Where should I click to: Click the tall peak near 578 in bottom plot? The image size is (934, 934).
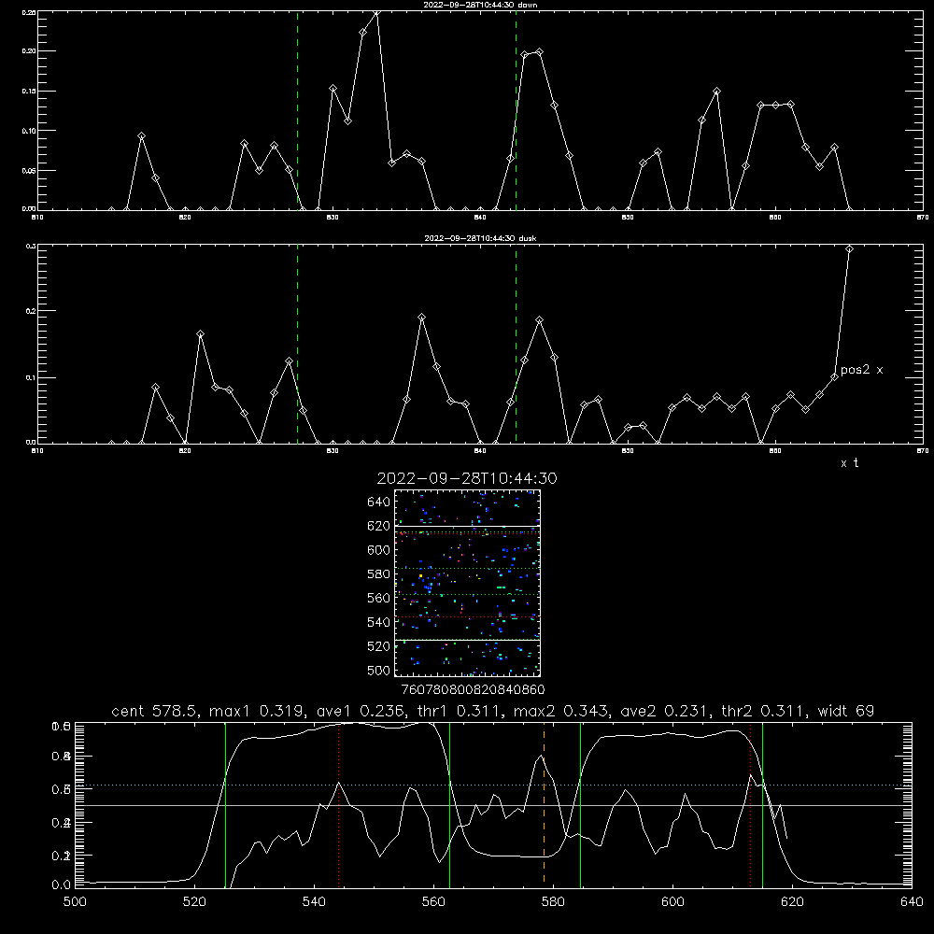click(541, 757)
